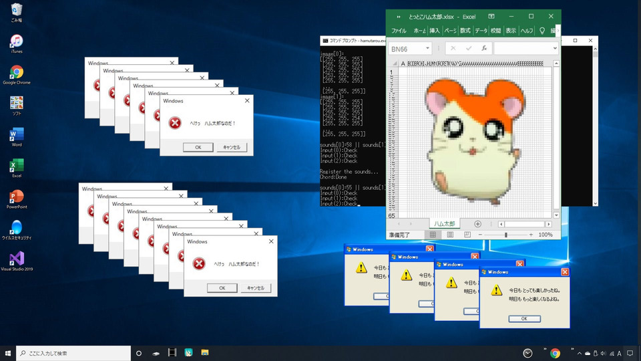Open the 数式 ribbon tab
The width and height of the screenshot is (641, 361).
click(465, 31)
